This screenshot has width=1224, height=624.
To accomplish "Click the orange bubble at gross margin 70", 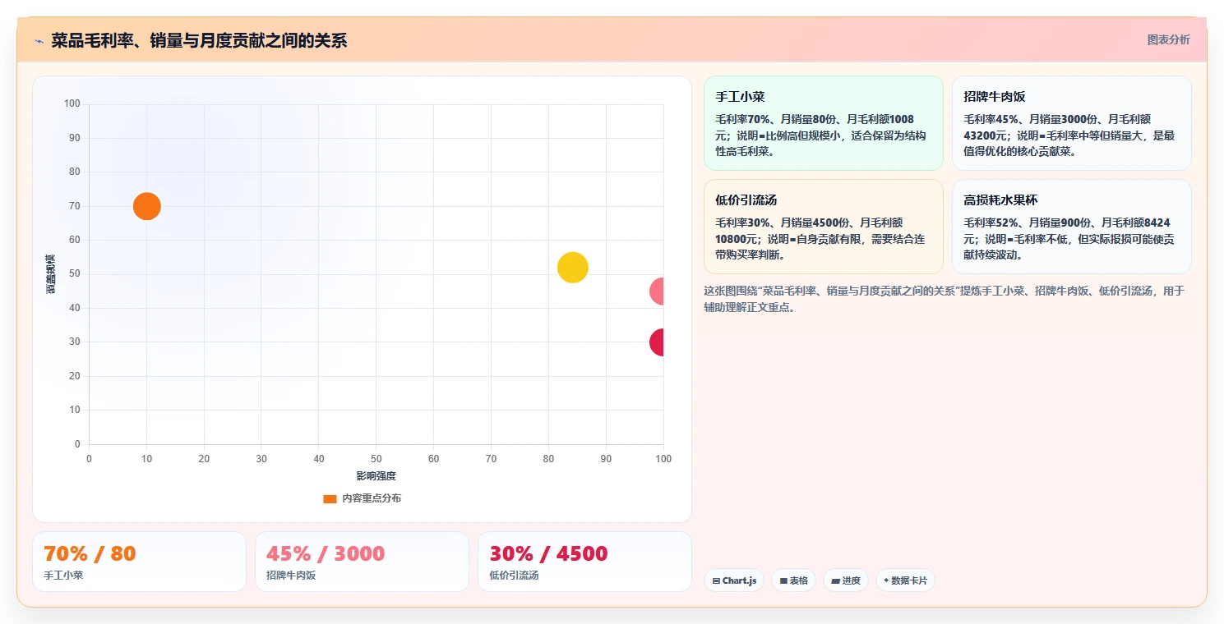I will (146, 206).
